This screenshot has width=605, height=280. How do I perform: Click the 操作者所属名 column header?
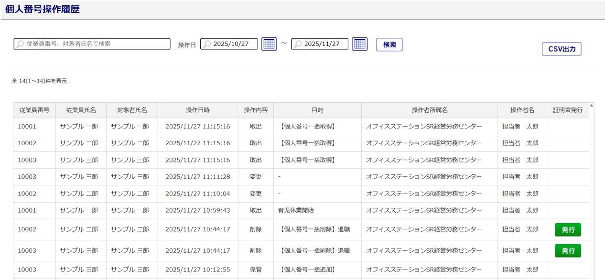pyautogui.click(x=429, y=110)
